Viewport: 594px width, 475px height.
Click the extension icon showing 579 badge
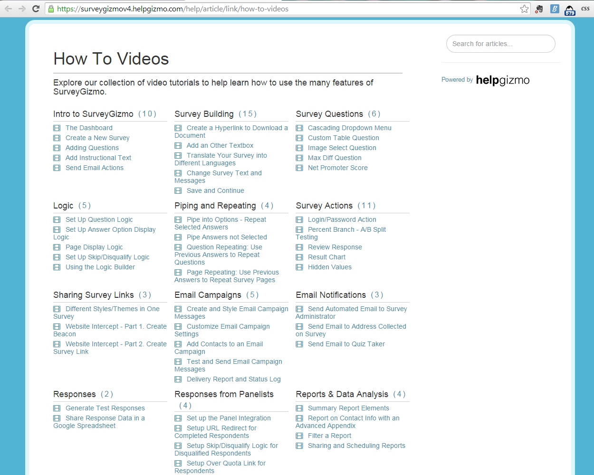click(x=570, y=10)
